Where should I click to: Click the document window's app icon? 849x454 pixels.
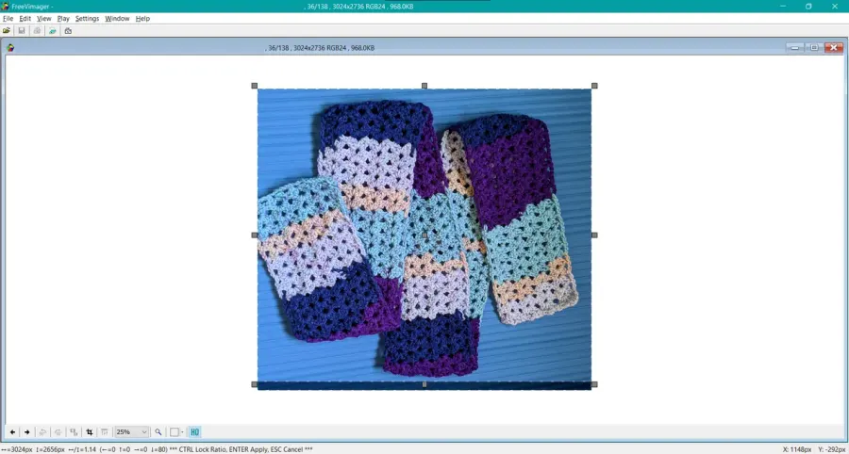[10, 47]
